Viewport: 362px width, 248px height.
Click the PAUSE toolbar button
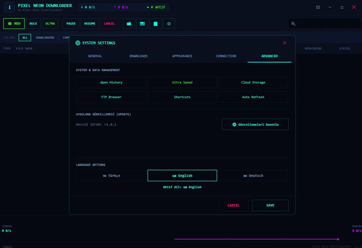[x=71, y=24]
